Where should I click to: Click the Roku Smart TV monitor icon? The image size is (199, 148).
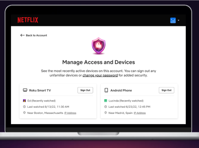(x=25, y=90)
